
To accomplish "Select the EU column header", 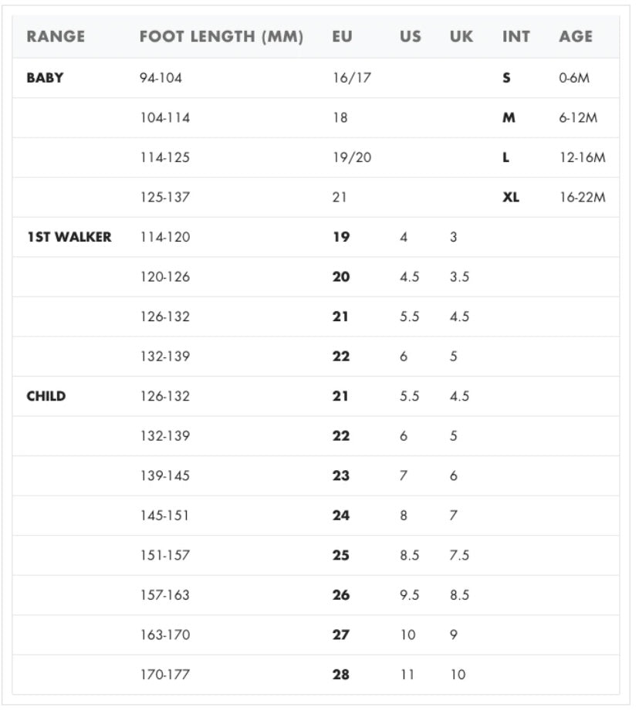I will click(343, 36).
